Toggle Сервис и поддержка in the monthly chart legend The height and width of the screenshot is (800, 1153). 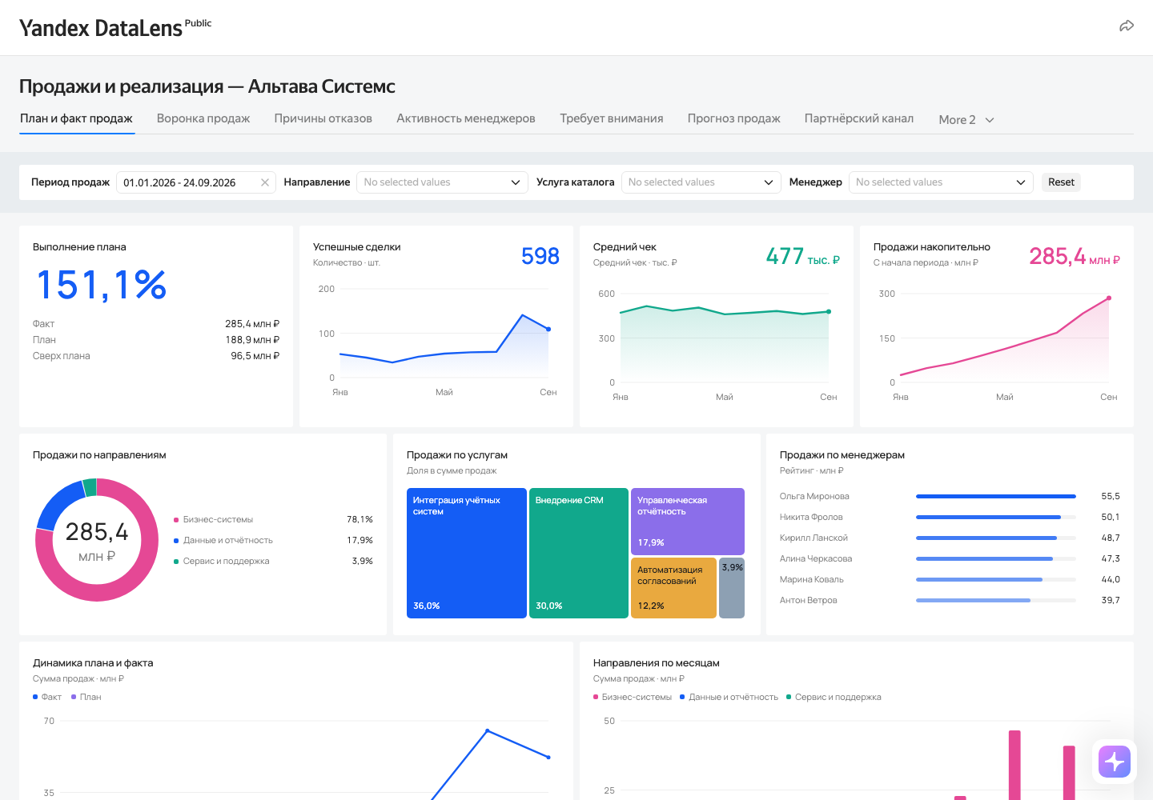pos(834,698)
